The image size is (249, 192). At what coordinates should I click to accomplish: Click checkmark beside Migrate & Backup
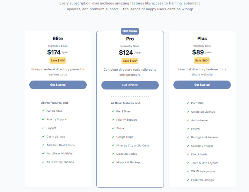113,162
